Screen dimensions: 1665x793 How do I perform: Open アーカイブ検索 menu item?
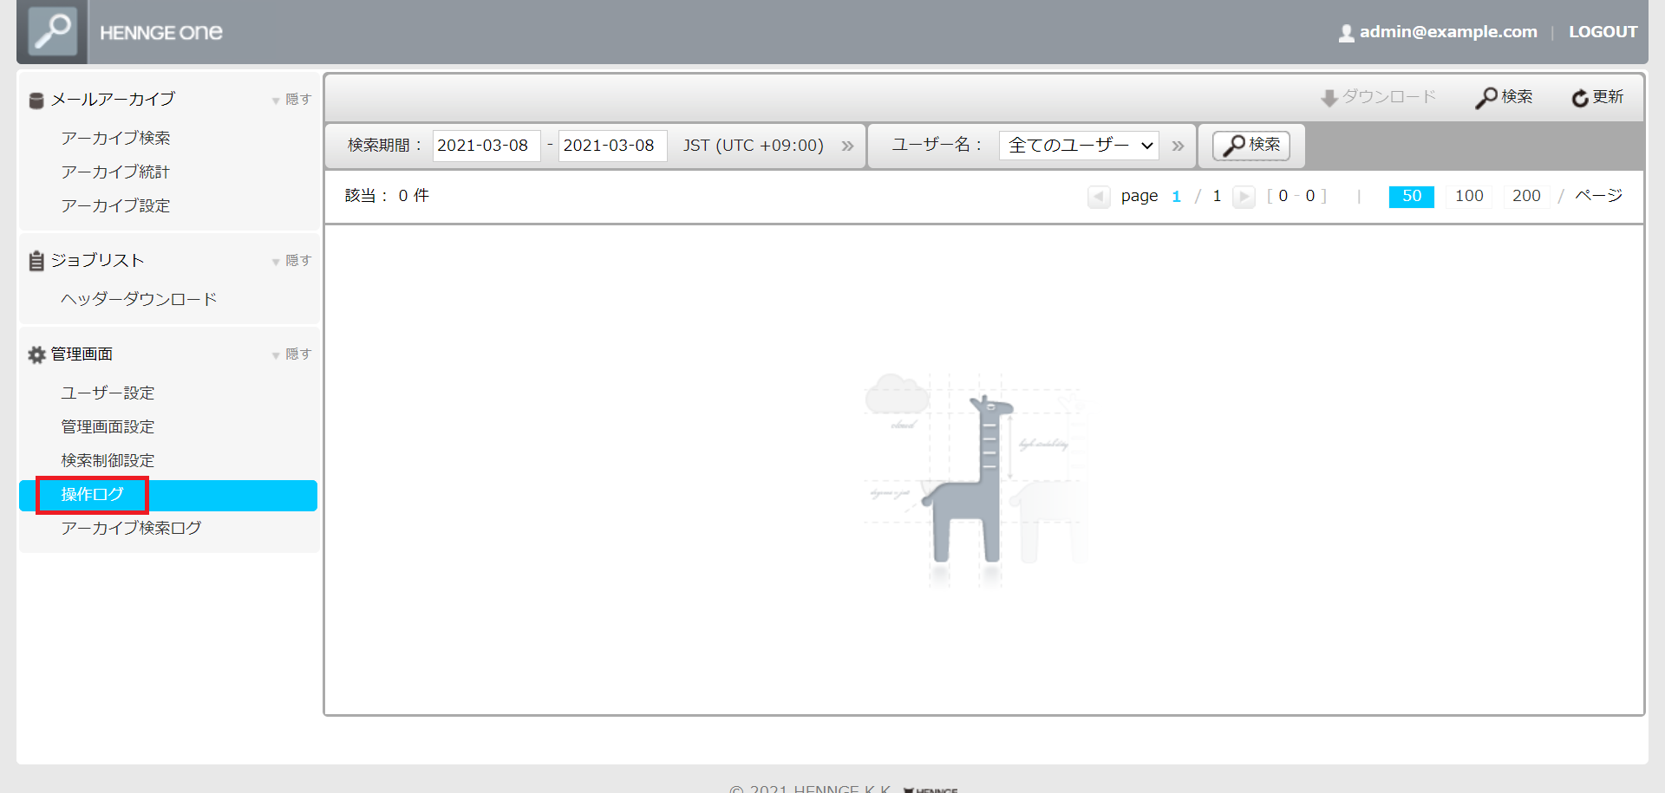click(x=115, y=139)
